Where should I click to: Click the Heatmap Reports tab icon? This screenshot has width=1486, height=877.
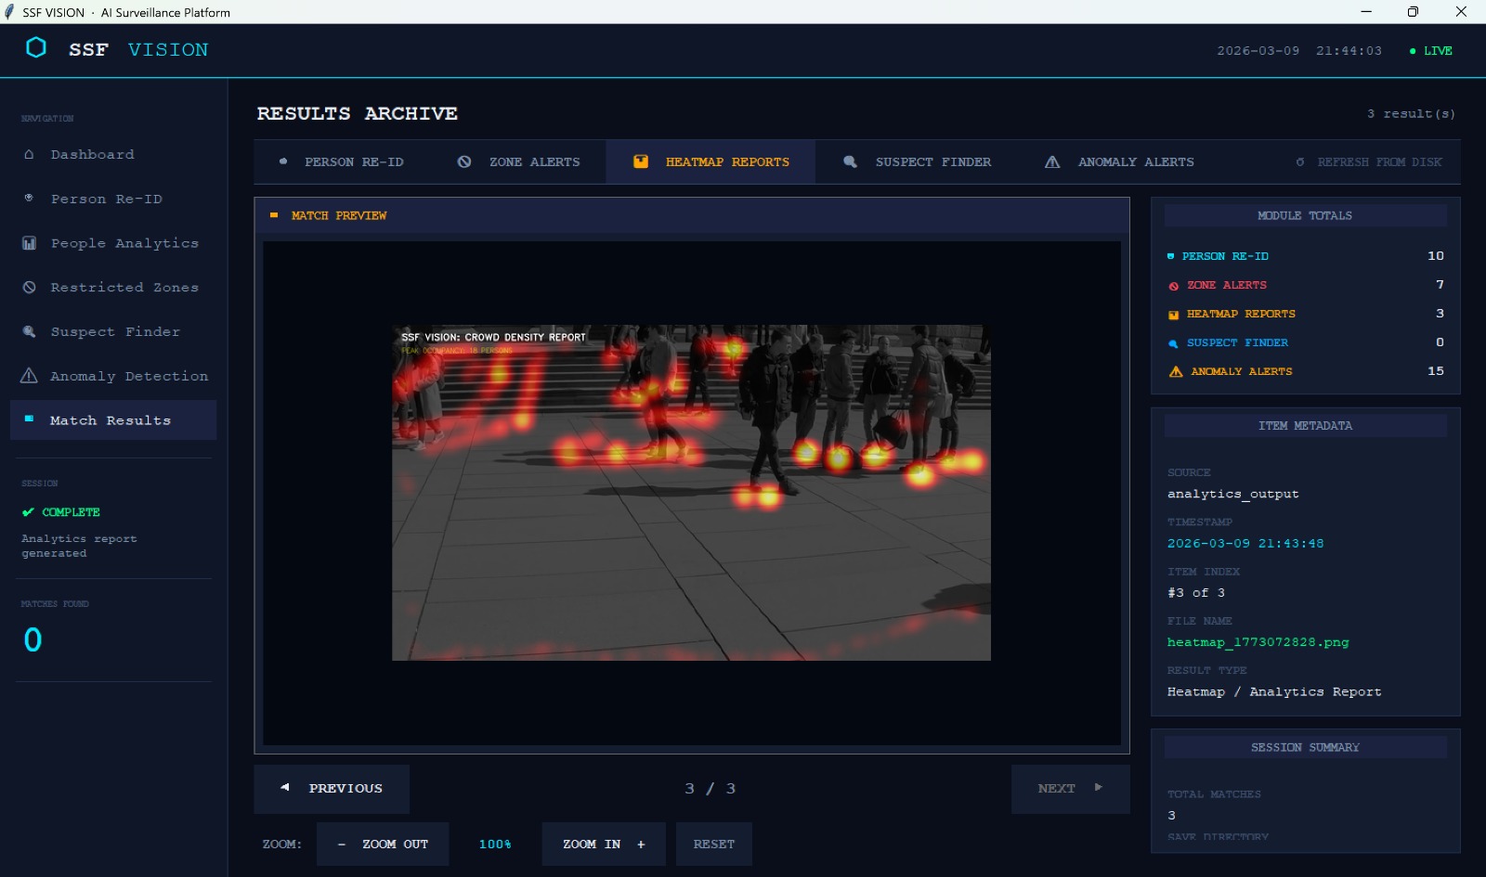tap(641, 161)
